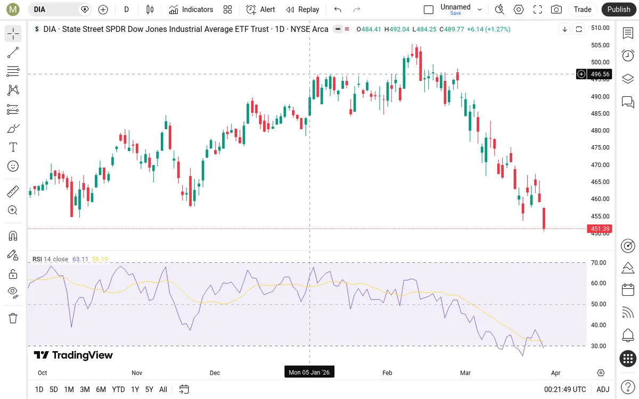
Task: Open the patterns drawing tool
Action: point(13,90)
